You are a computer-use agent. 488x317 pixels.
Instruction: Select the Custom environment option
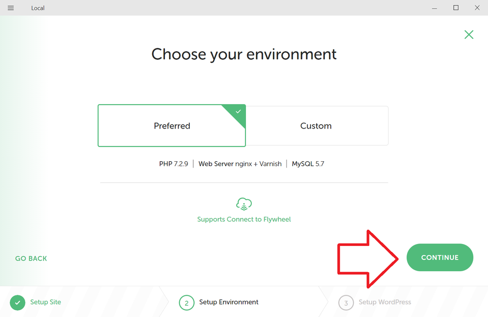click(317, 126)
